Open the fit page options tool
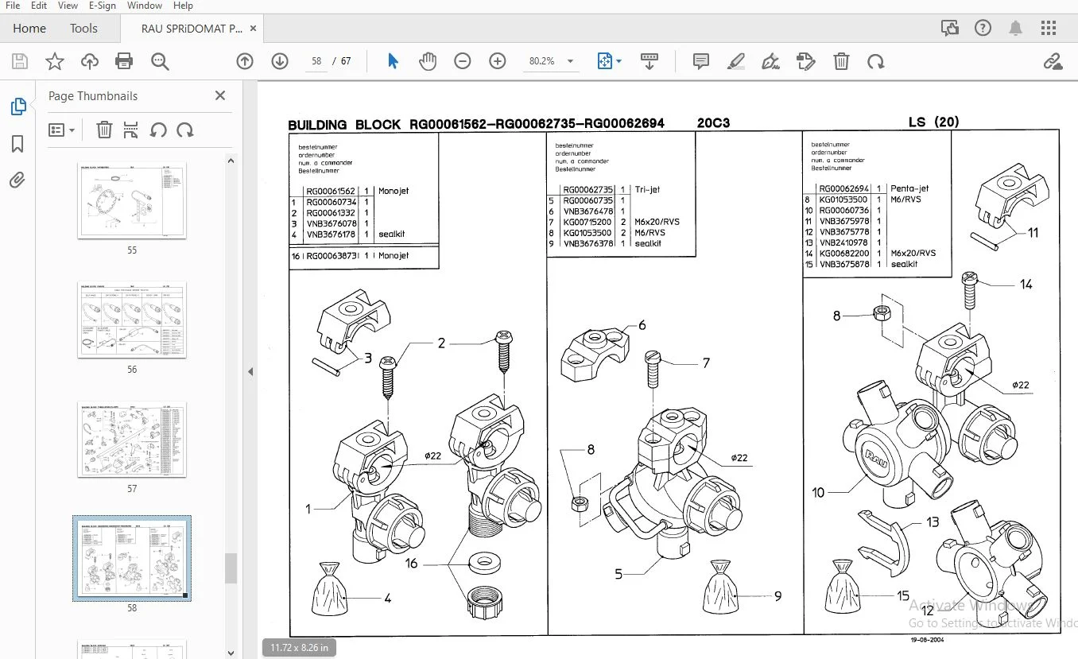1078x659 pixels. (x=609, y=61)
